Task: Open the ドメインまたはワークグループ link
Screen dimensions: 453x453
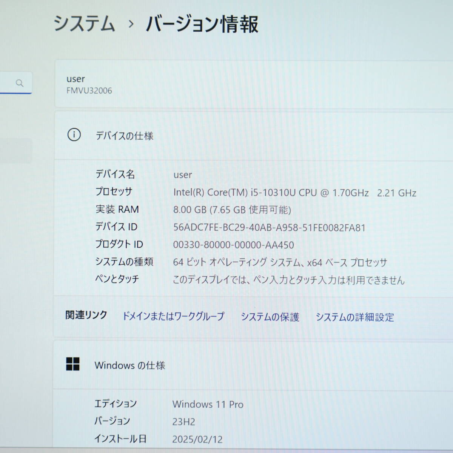Action: (173, 316)
